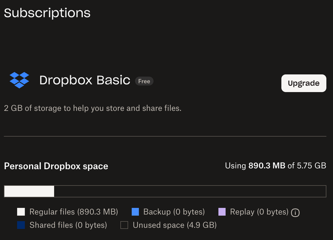
Task: Select the white Regular files swatch
Action: [x=21, y=212]
